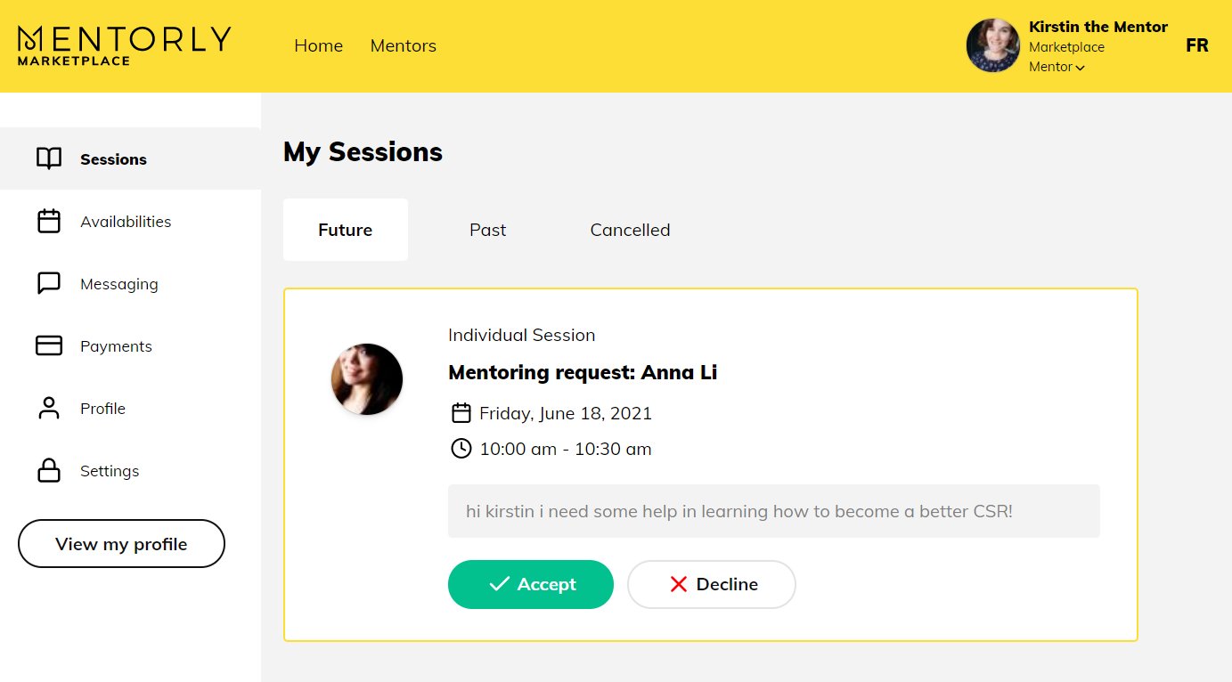Expand the Mentor role dropdown chevron
The height and width of the screenshot is (682, 1232).
pyautogui.click(x=1081, y=68)
